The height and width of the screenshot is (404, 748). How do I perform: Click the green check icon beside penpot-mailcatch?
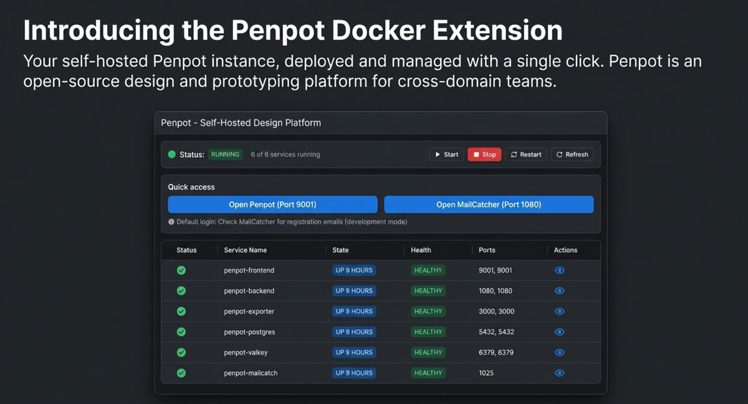[x=181, y=373]
